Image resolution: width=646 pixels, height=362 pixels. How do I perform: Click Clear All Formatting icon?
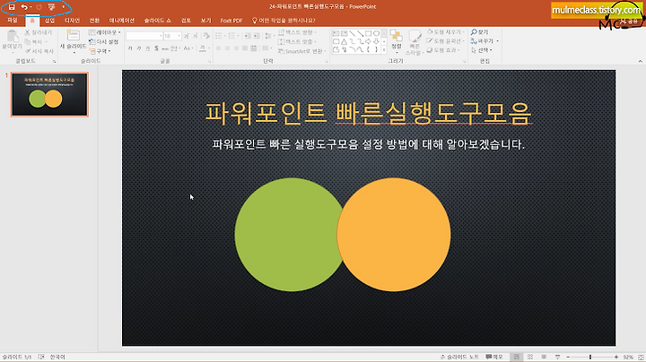tap(206, 36)
